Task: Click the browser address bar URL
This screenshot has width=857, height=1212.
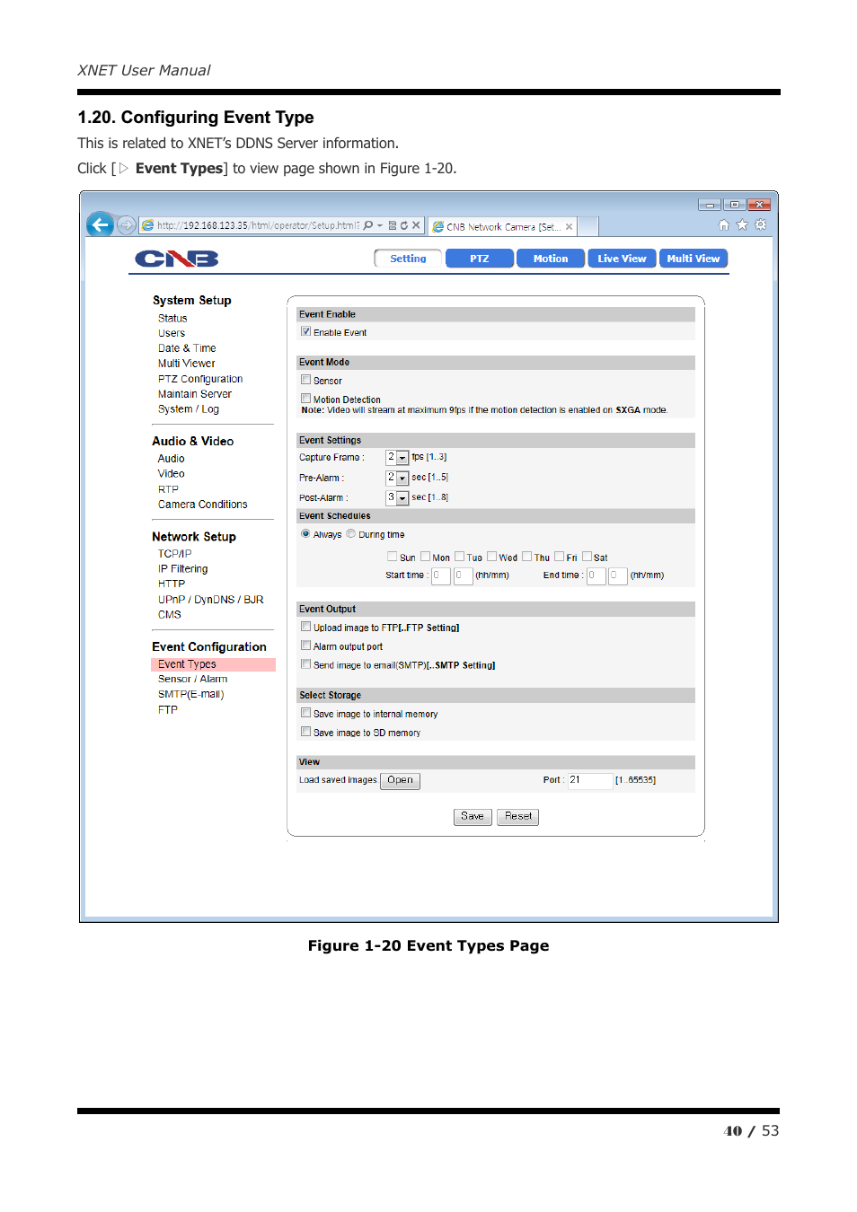Action: click(259, 225)
